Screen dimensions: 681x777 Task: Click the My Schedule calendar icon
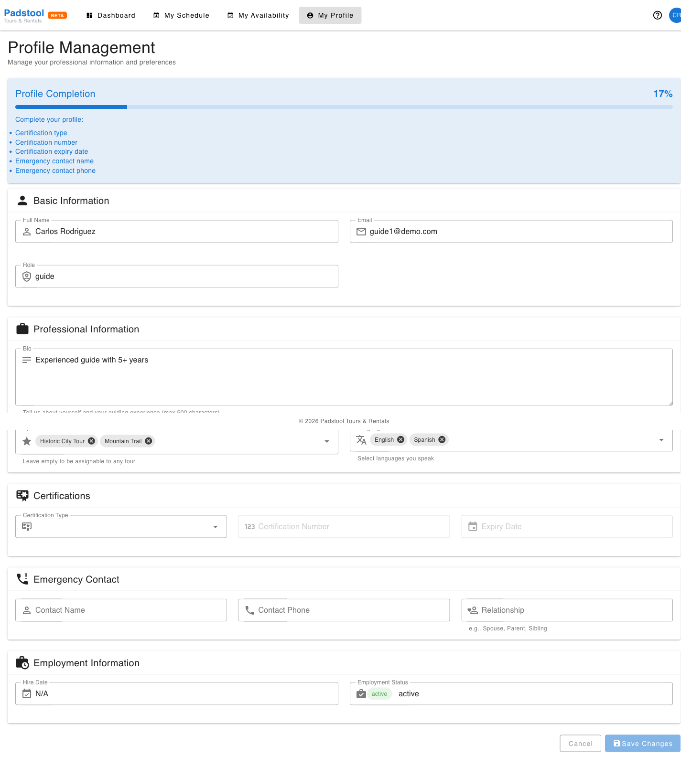click(156, 15)
